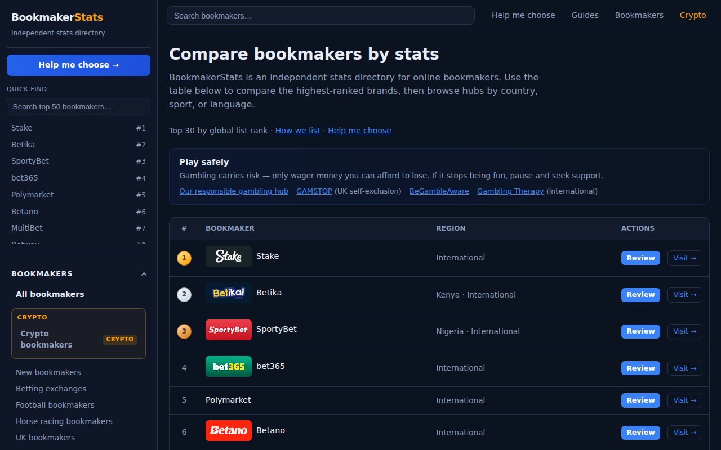Viewport: 721px width, 450px height.
Task: Click the SportyBet logo image
Action: [229, 330]
